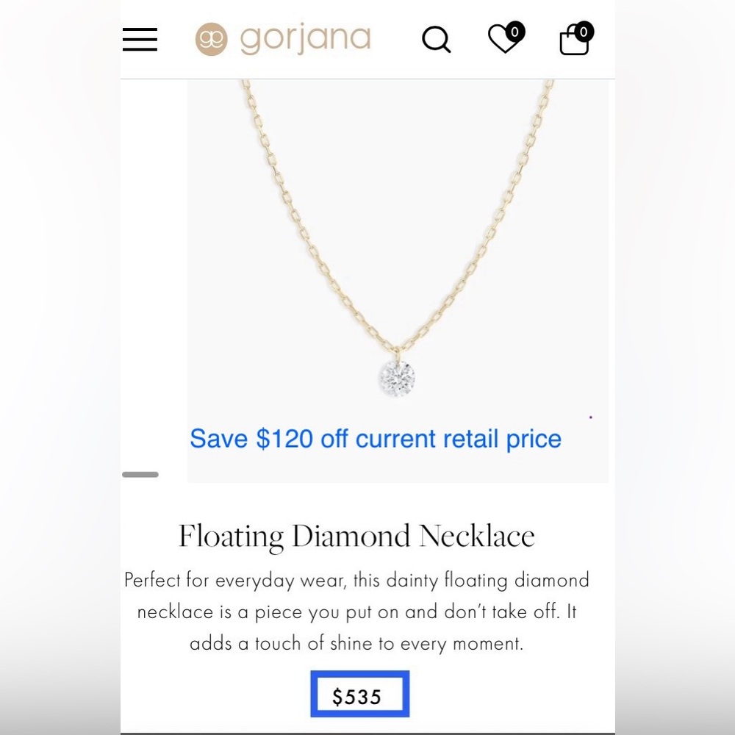Image resolution: width=735 pixels, height=735 pixels.
Task: Tap the cart count badge showing 0
Action: [x=583, y=32]
